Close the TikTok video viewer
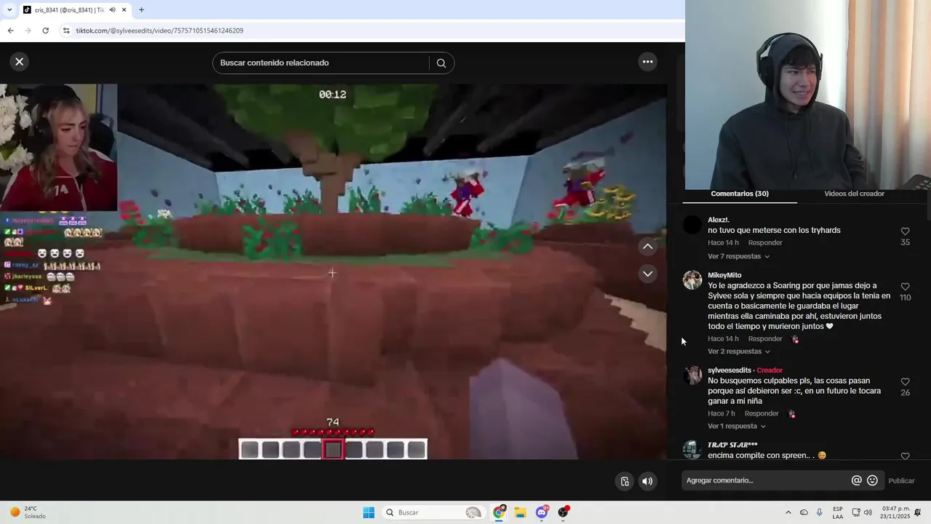Viewport: 931px width, 524px height. pos(20,62)
